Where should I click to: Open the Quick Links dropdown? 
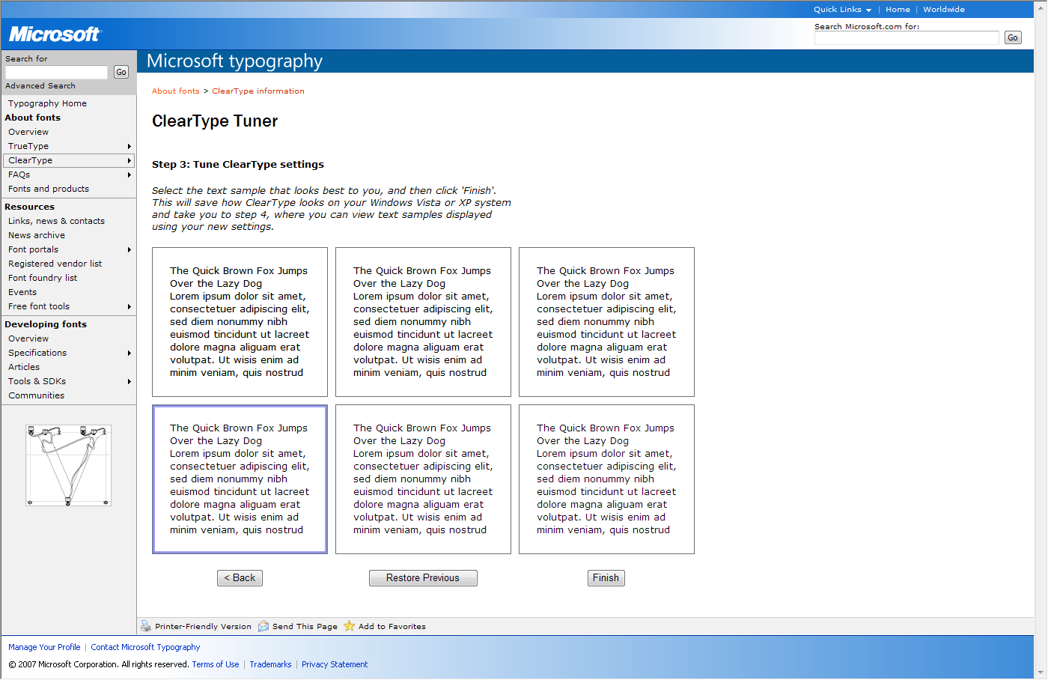click(842, 10)
